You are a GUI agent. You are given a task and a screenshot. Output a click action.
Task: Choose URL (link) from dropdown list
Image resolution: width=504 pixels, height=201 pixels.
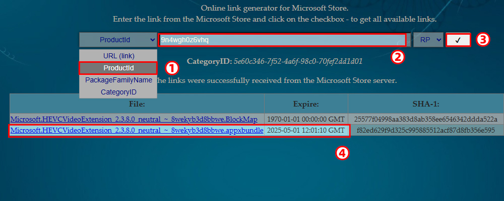118,56
